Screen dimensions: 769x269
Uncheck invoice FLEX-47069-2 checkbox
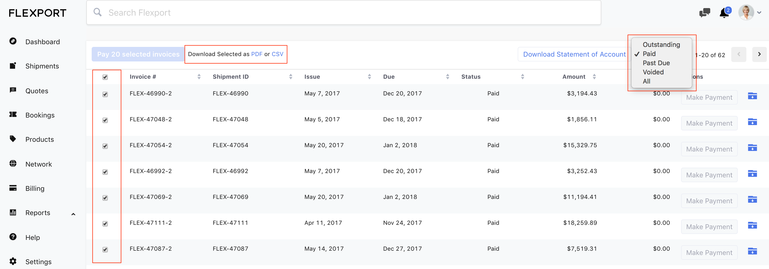point(105,198)
